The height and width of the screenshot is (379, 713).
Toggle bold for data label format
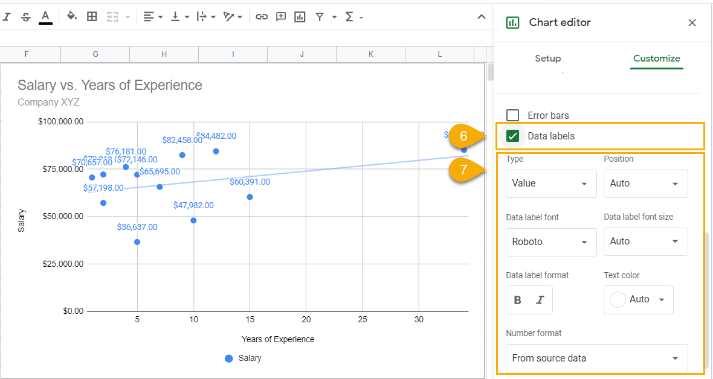pyautogui.click(x=517, y=299)
